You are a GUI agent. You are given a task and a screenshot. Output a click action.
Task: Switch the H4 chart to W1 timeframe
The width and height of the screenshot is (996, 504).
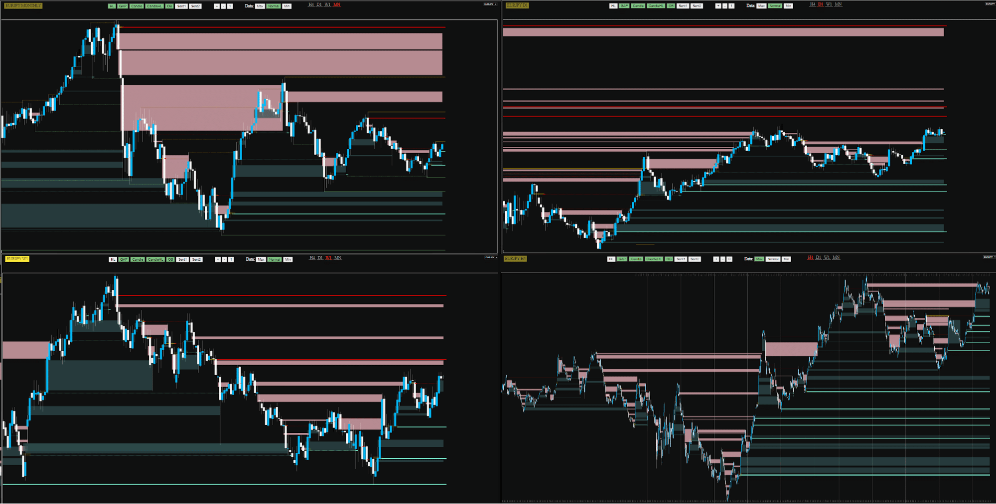pos(827,258)
